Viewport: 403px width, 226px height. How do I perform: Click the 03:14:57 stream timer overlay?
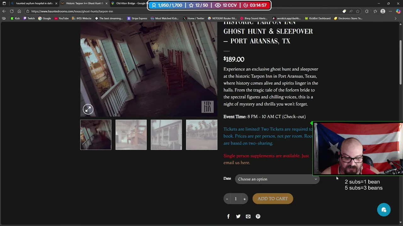255,5
